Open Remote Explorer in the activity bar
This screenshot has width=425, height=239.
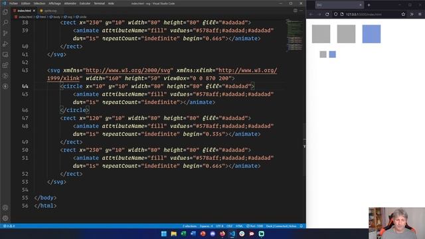(x=5, y=54)
